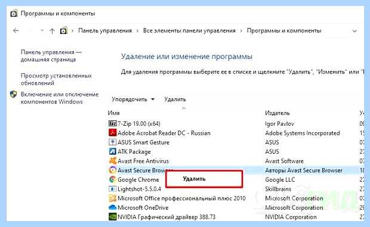Go to Панель управления breadcrumb

tap(105, 30)
